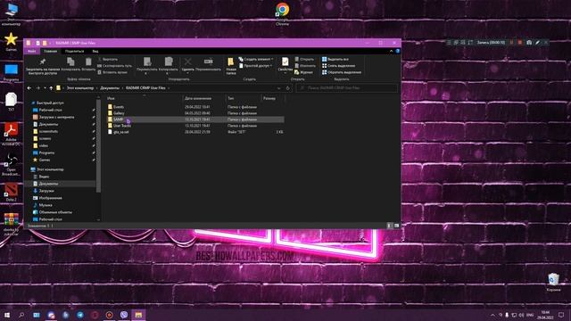Open the Создать элемент dropdown
The height and width of the screenshot is (321, 571).
[256, 59]
